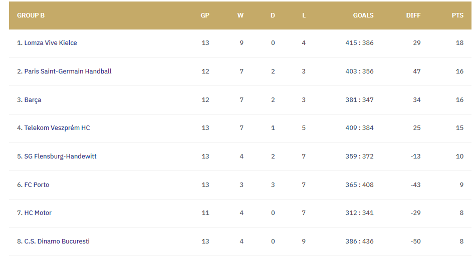
Task: Click Telekom Veszprém's 15 points value
Action: point(459,128)
